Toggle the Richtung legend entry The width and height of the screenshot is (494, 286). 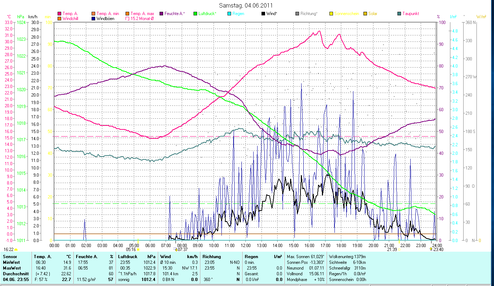point(309,14)
